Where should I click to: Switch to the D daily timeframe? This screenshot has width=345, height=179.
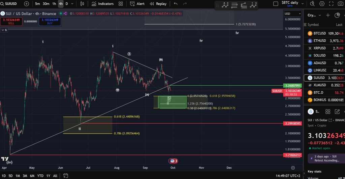coord(67,4)
